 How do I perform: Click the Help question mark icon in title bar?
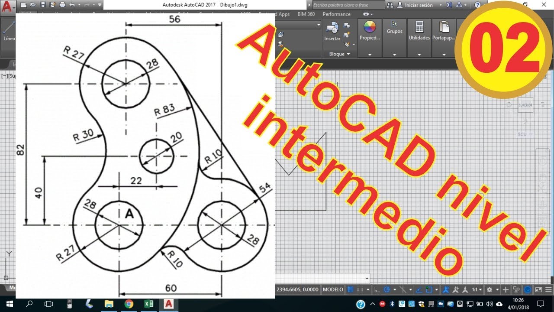tap(477, 5)
